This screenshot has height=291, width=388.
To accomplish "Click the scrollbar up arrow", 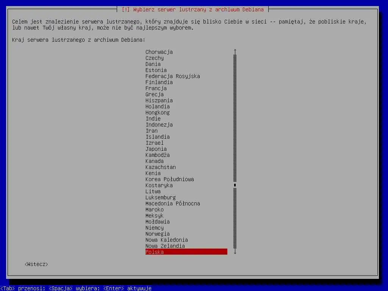I will [235, 52].
